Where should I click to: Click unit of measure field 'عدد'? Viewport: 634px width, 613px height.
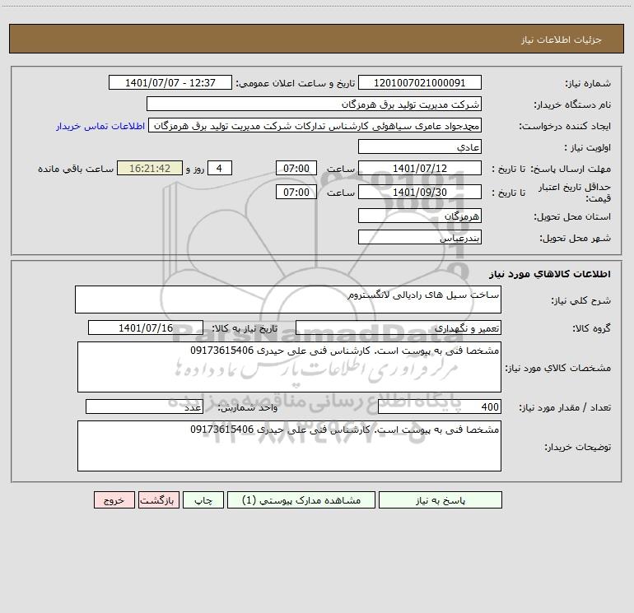[x=144, y=406]
